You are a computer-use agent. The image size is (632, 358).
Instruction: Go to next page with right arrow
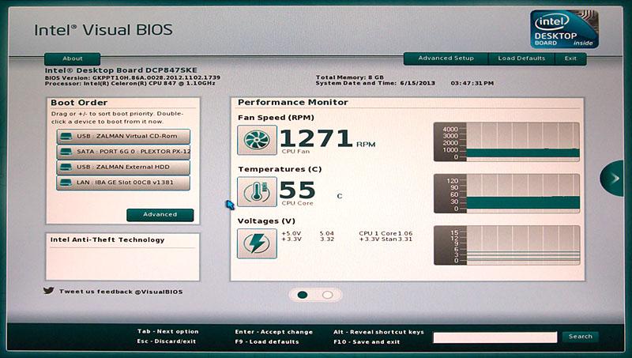[612, 178]
